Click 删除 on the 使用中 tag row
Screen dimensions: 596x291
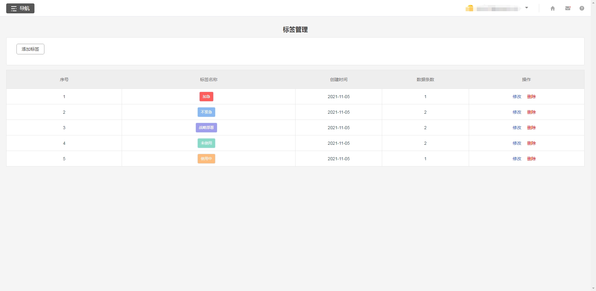[x=531, y=159]
